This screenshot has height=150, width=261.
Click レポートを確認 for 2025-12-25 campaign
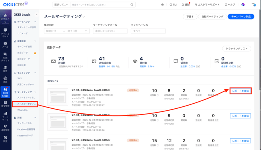[x=240, y=91]
